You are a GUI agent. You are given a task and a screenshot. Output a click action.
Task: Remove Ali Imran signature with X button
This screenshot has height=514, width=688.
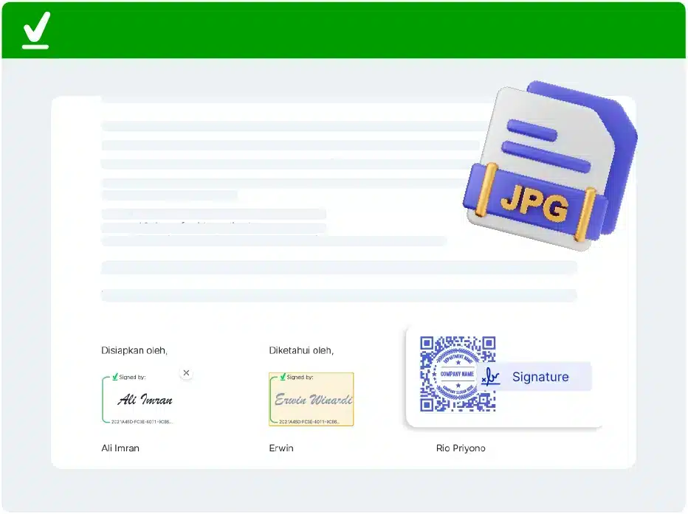[x=186, y=373]
